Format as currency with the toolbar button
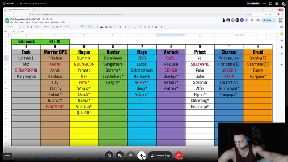The image size is (288, 162). tap(45, 27)
